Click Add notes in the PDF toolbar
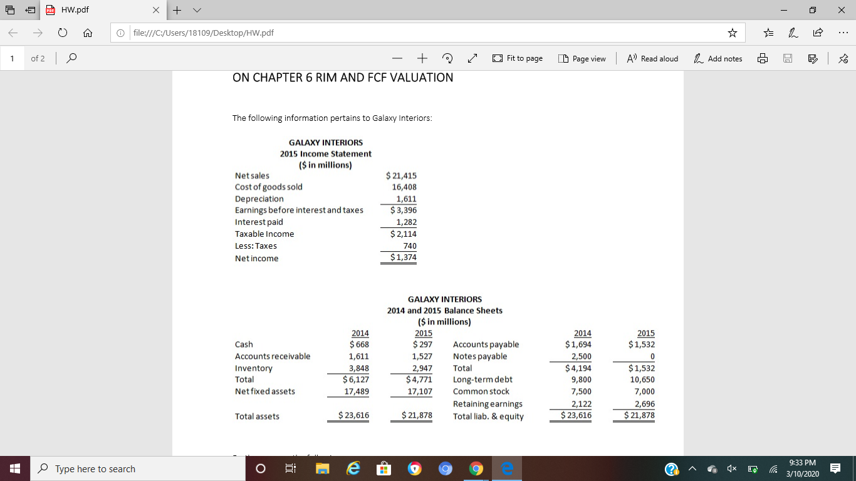This screenshot has height=481, width=856. pyautogui.click(x=718, y=58)
